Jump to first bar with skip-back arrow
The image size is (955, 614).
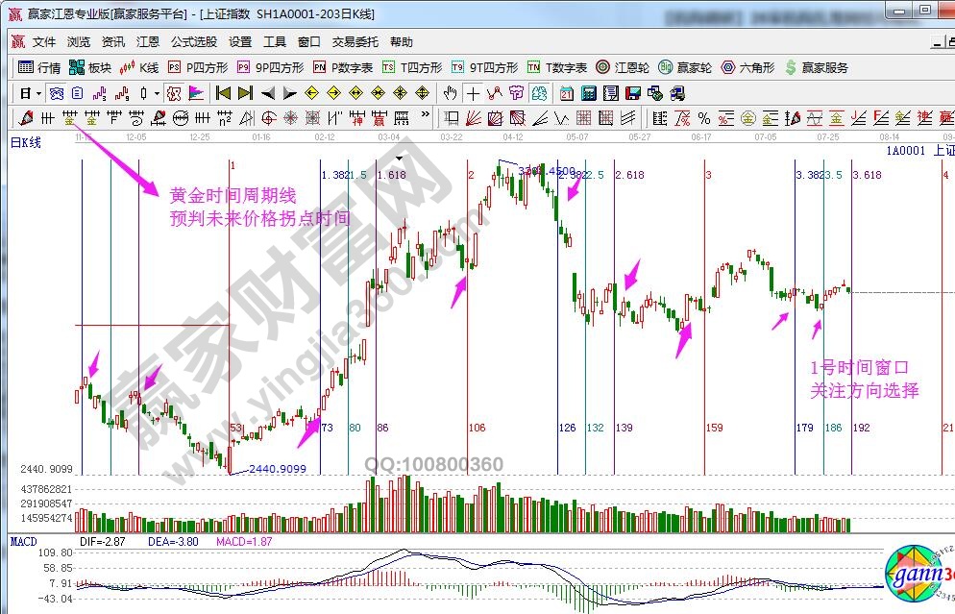[x=223, y=93]
